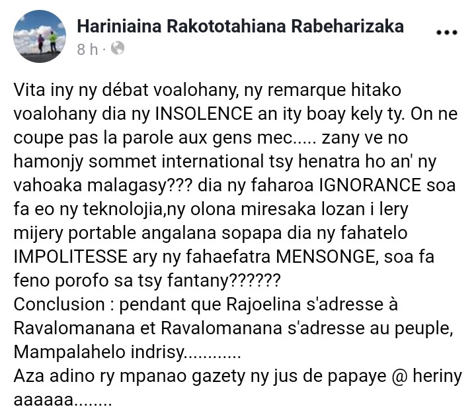This screenshot has height=419, width=476.
Task: Click the final line 'aaaaaa........'
Action: click(63, 400)
